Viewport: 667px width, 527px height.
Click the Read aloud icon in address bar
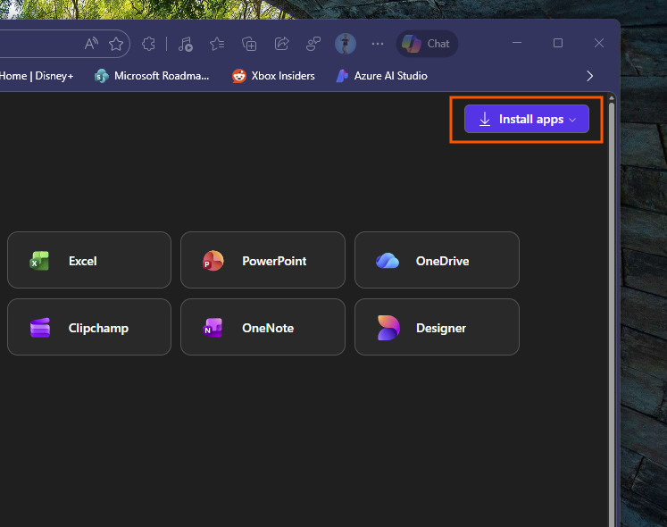click(x=91, y=44)
